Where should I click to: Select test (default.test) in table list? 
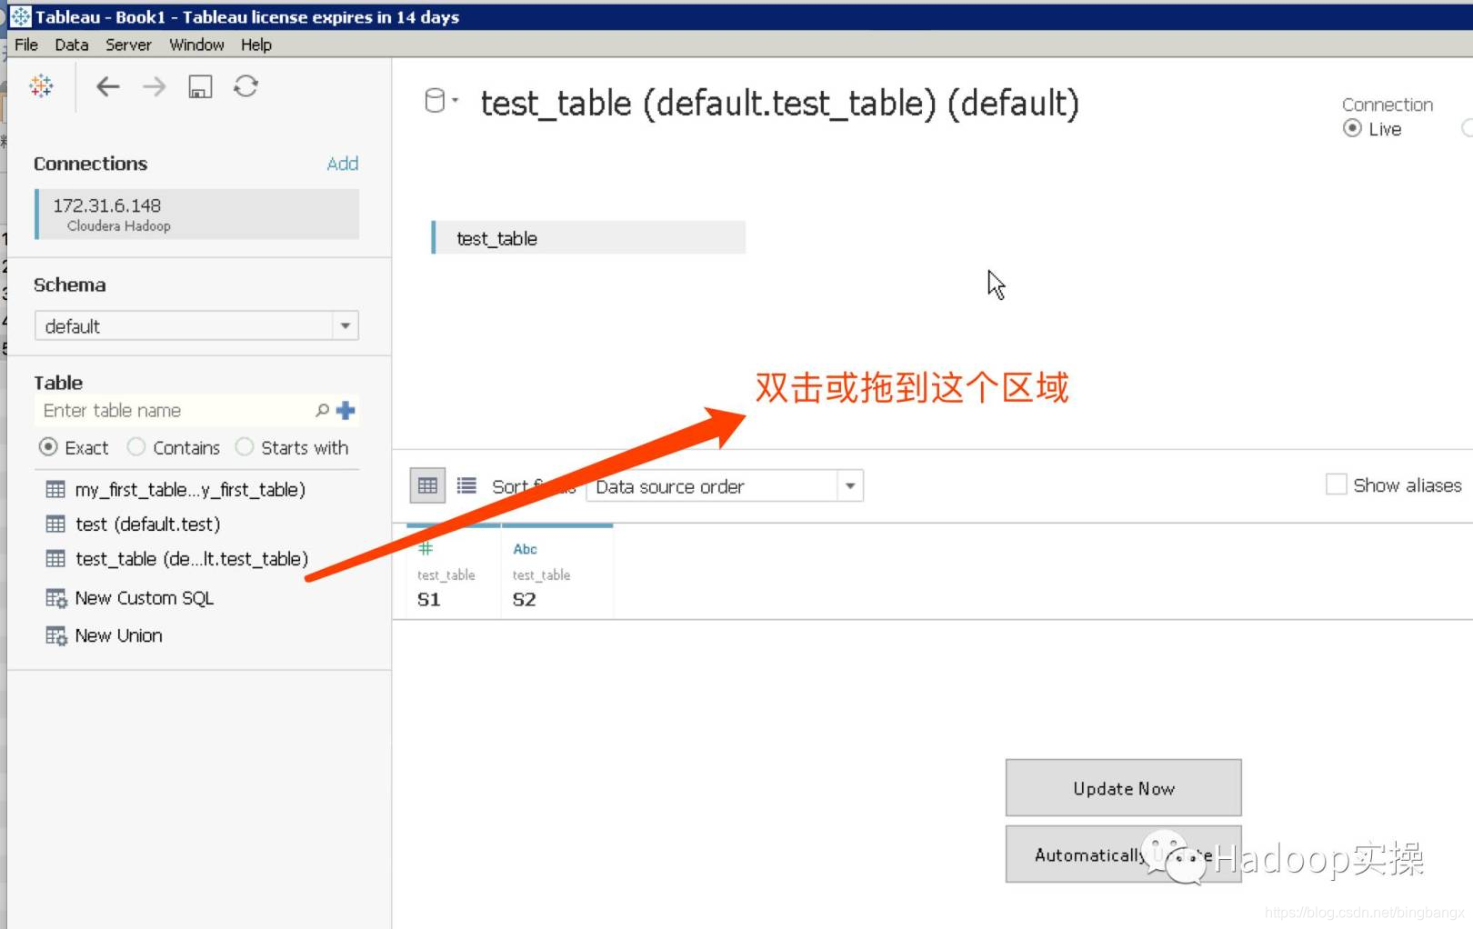pyautogui.click(x=147, y=524)
